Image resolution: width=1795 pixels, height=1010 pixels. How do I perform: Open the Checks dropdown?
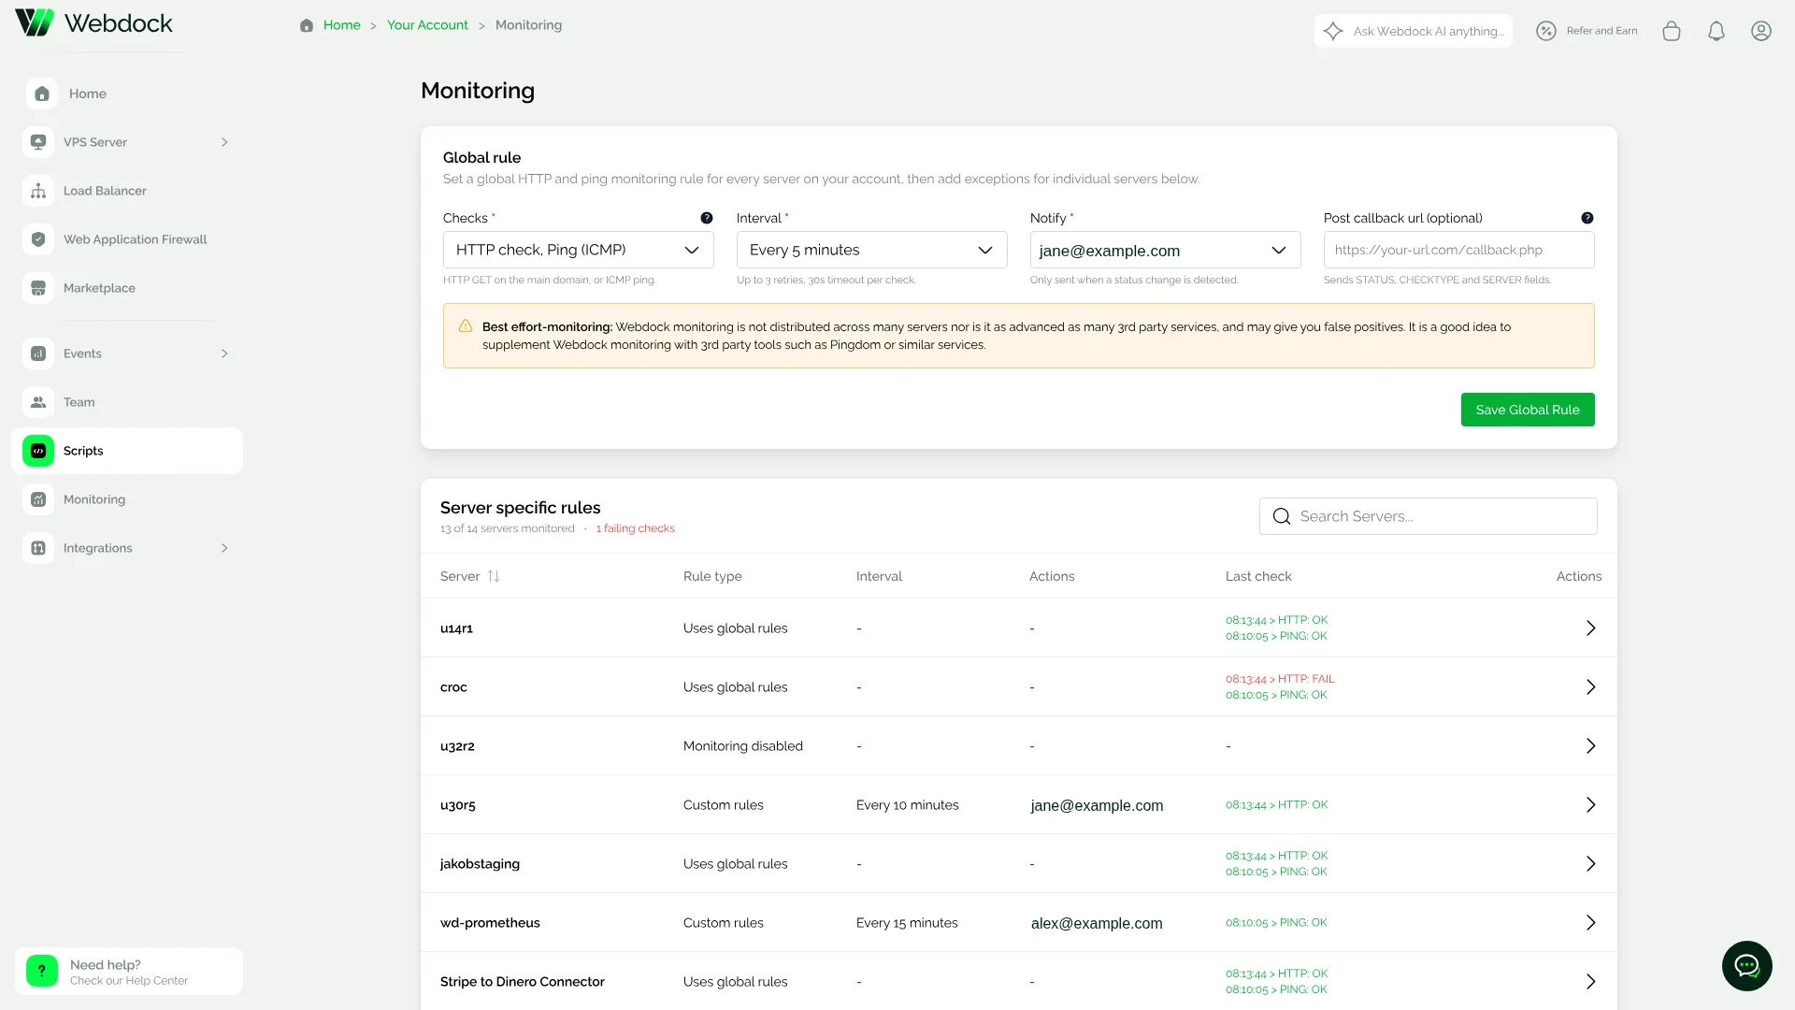[x=579, y=250]
